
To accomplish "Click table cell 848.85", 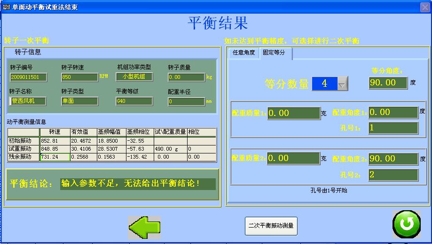I will 55,149.
